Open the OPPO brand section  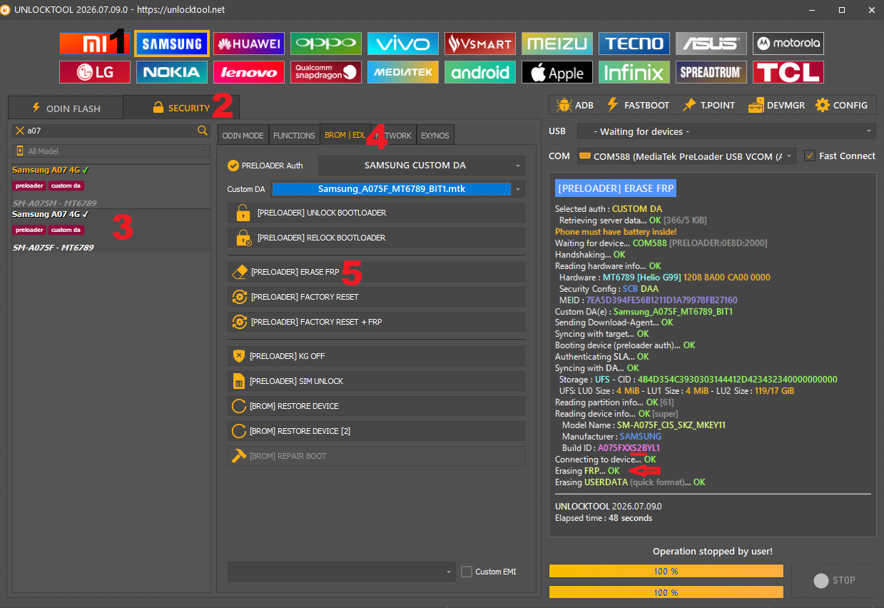click(x=326, y=44)
